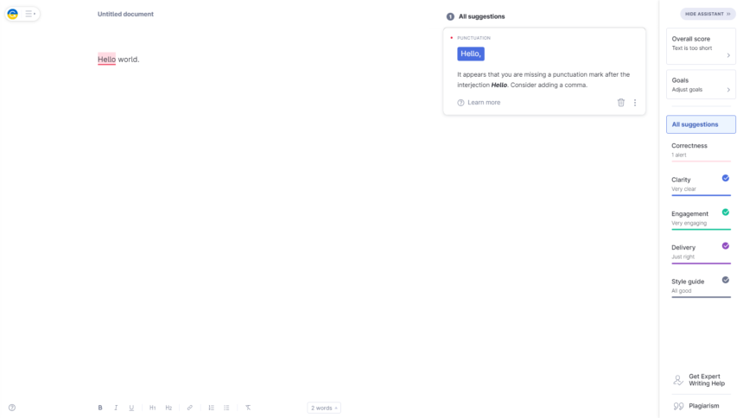Apply Heading 2 style
The image size is (743, 418).
click(168, 408)
